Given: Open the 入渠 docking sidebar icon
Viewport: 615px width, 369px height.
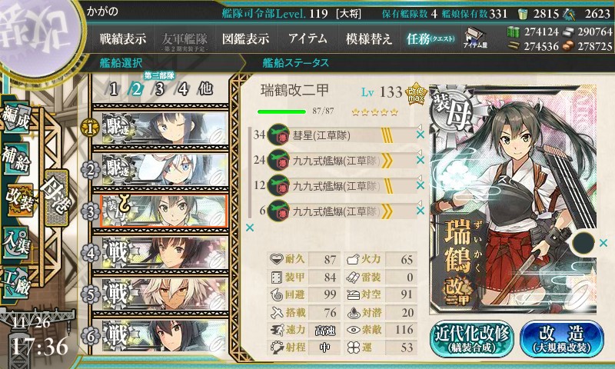Looking at the screenshot, I should (x=15, y=244).
